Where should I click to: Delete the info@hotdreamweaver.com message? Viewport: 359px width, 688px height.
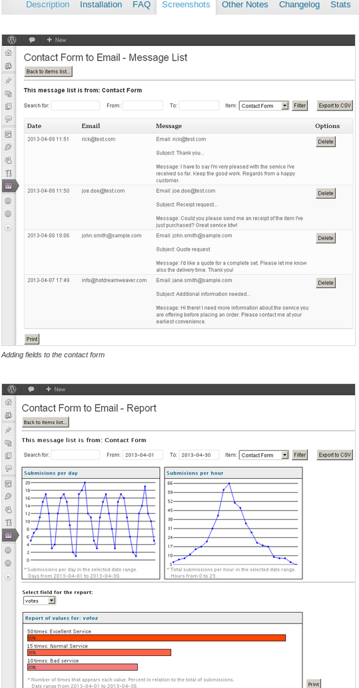click(326, 283)
